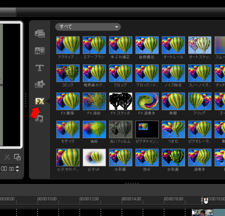Image resolution: width=225 pixels, height=216 pixels.
Task: Choose the 流水 filter thumbnail
Action: point(147,157)
